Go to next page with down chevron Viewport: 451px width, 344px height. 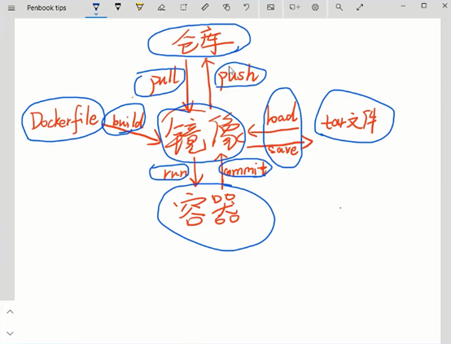point(10,333)
